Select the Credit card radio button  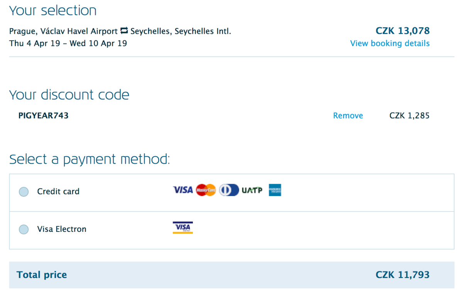click(24, 192)
